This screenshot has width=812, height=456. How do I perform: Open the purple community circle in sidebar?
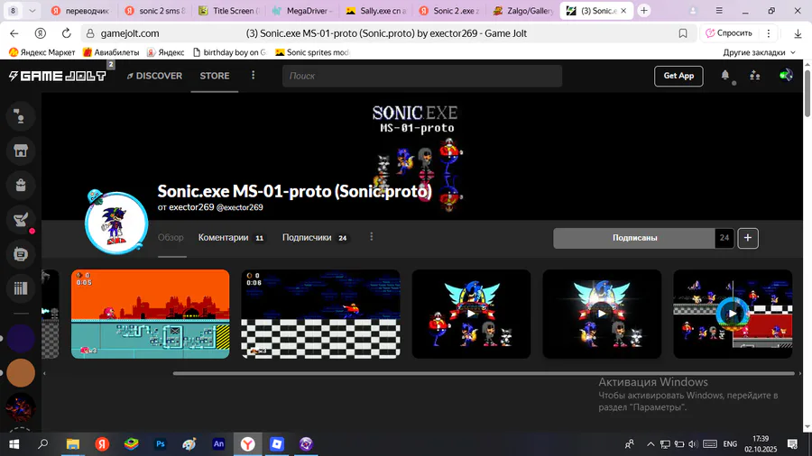[21, 339]
